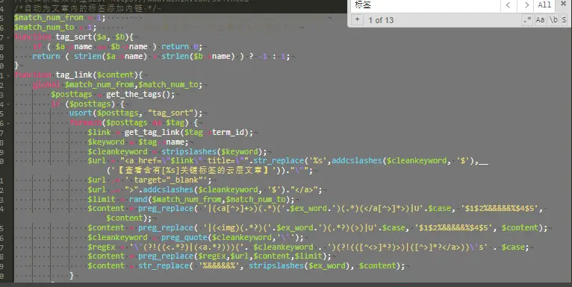The image size is (572, 287).
Task: Enable case-sensitive search with Aa
Action: click(540, 20)
